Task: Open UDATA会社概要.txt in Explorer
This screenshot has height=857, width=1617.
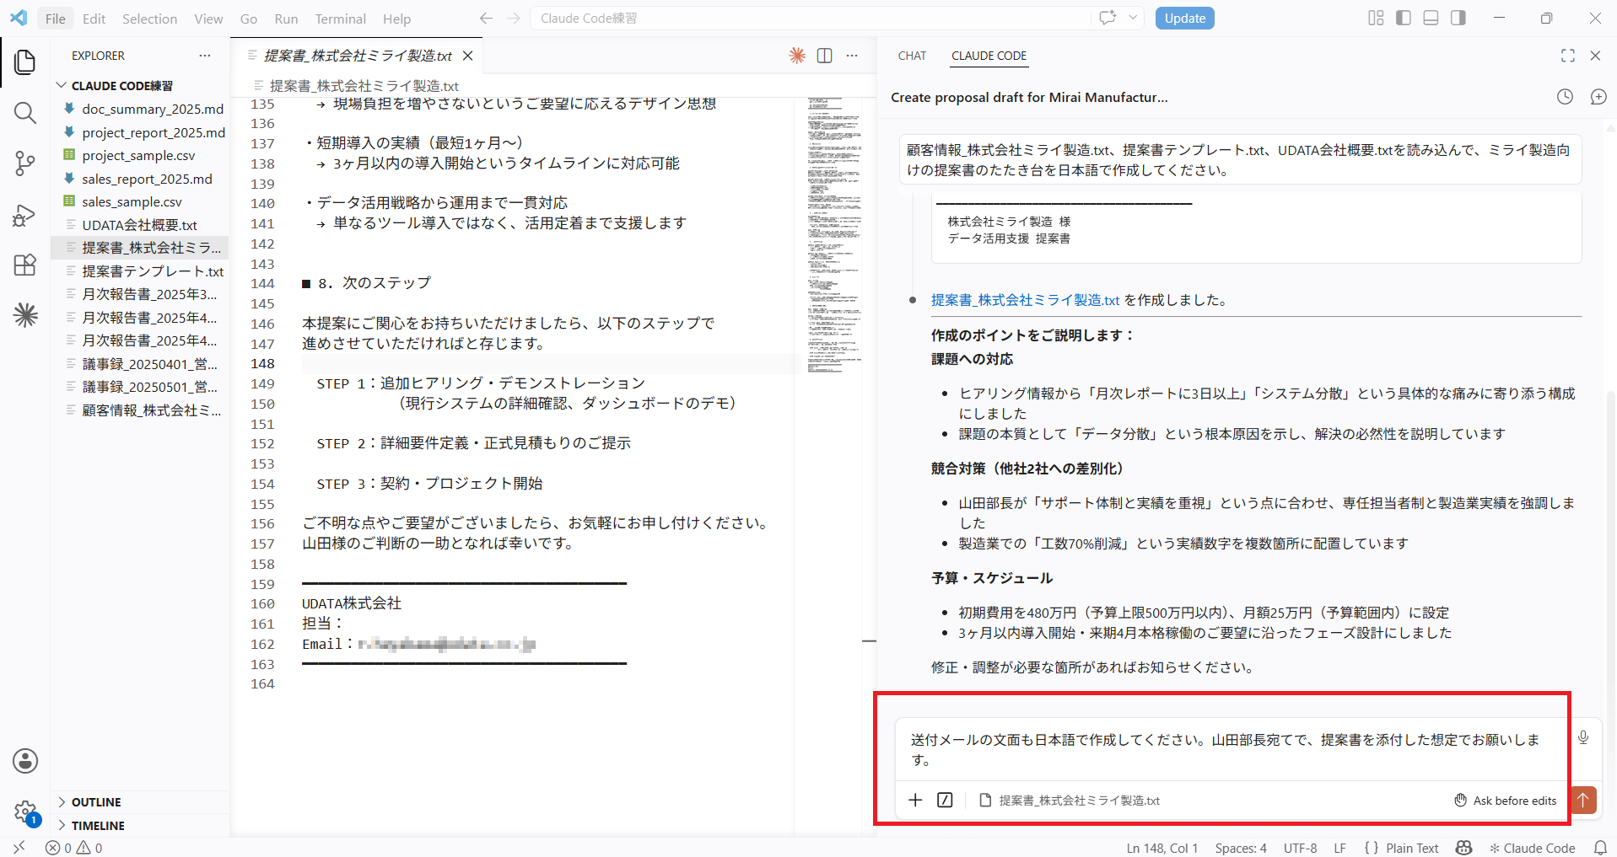Action: (140, 225)
